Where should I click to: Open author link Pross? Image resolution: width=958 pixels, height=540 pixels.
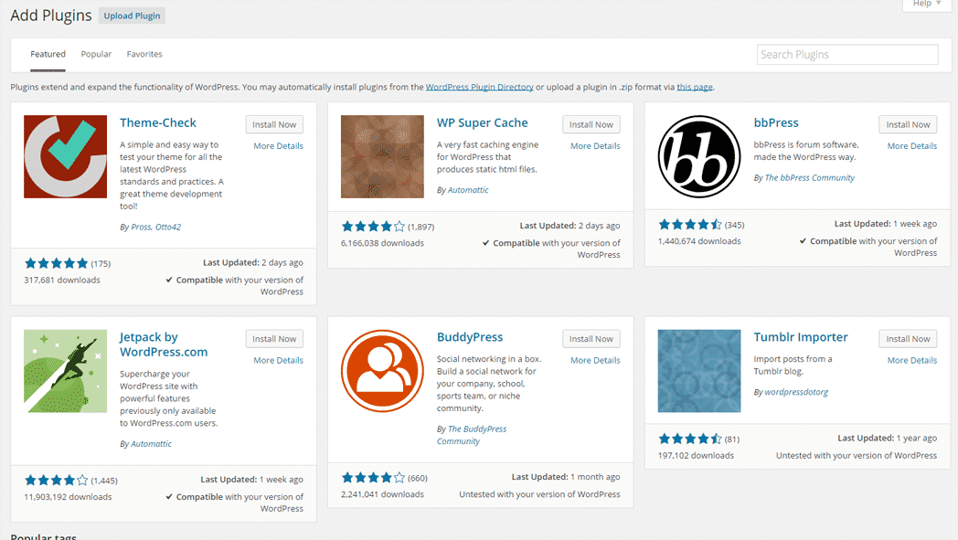pyautogui.click(x=141, y=227)
